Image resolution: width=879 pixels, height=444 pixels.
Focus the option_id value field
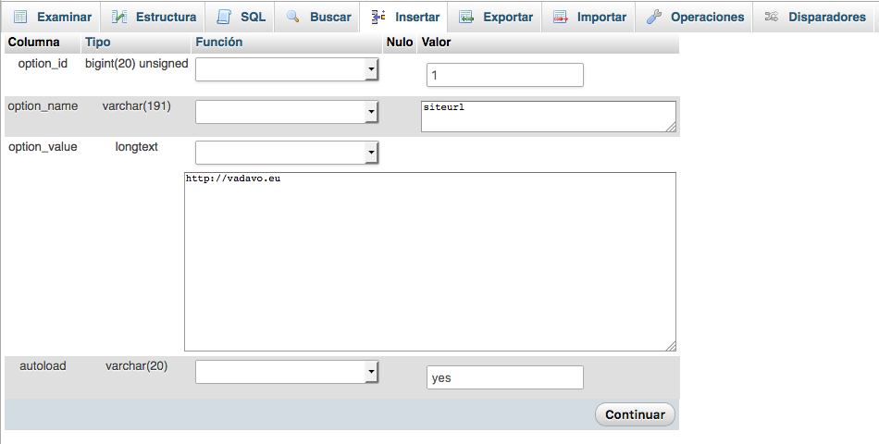pyautogui.click(x=505, y=75)
